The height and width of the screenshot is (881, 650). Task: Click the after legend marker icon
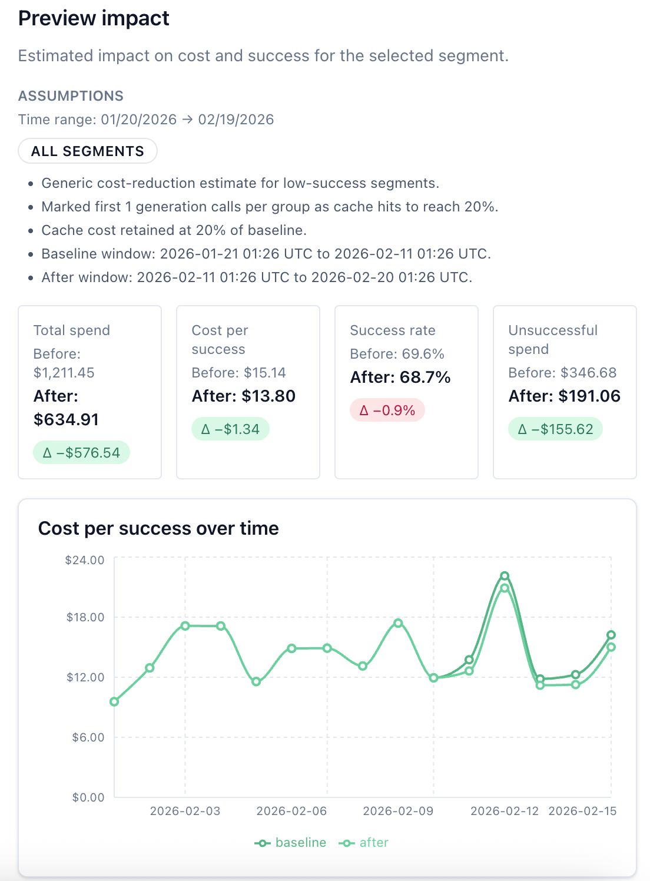tap(347, 842)
